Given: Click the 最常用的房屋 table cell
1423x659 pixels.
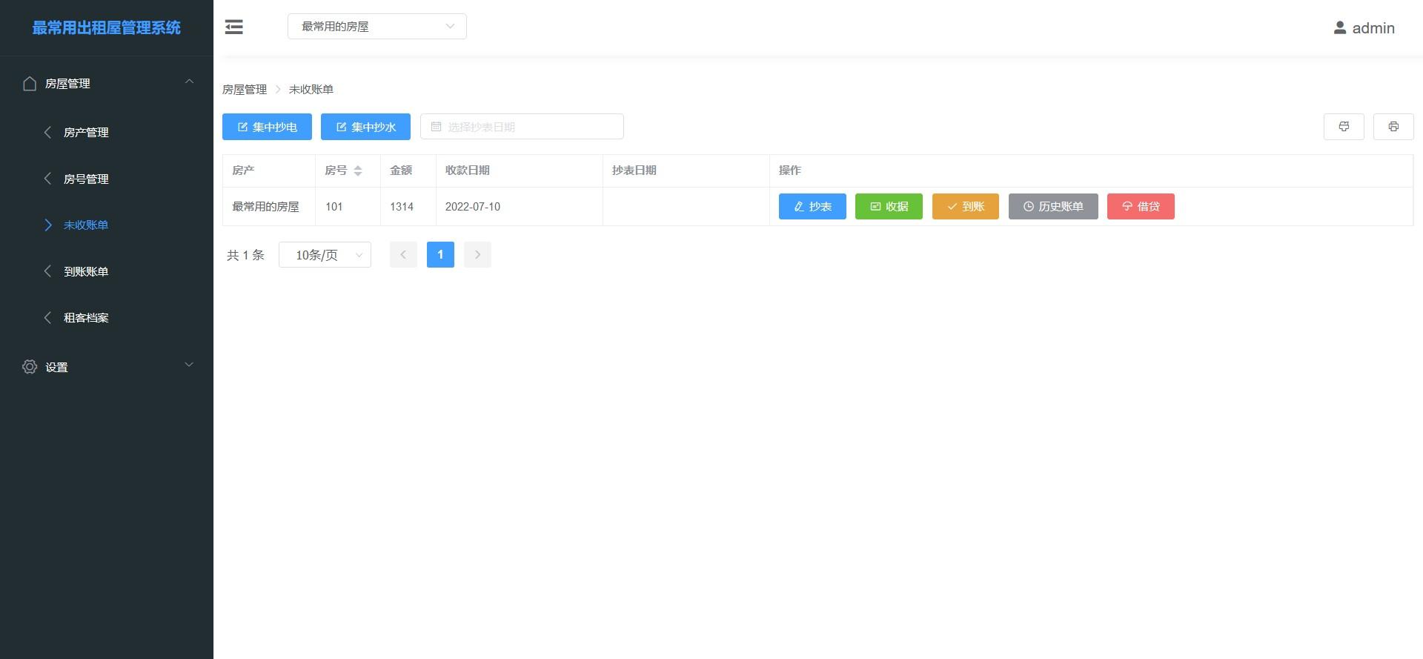Looking at the screenshot, I should pos(268,207).
